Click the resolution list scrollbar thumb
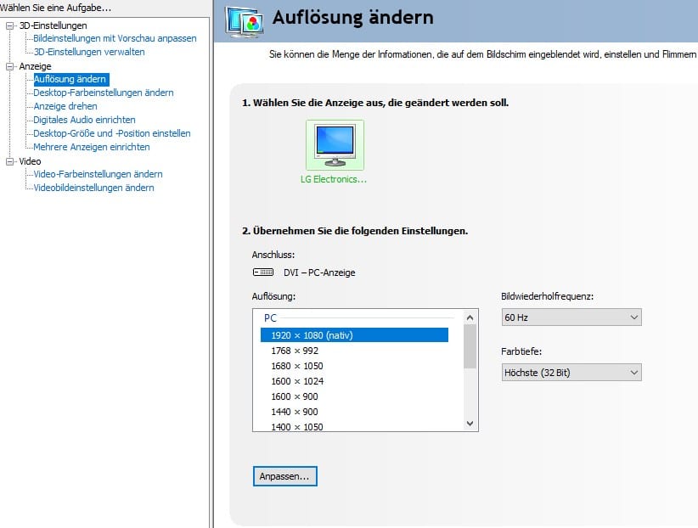The width and height of the screenshot is (698, 528). (470, 346)
